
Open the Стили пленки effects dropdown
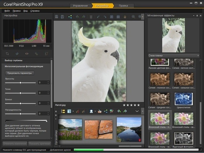point(173,55)
